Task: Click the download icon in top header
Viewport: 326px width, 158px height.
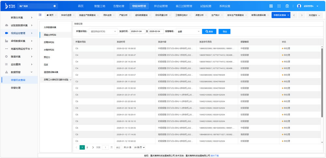Action: pos(287,6)
